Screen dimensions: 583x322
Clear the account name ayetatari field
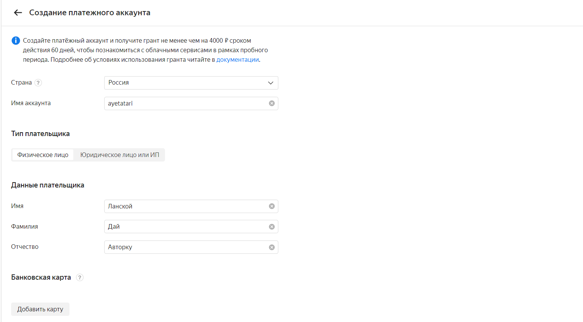(271, 103)
